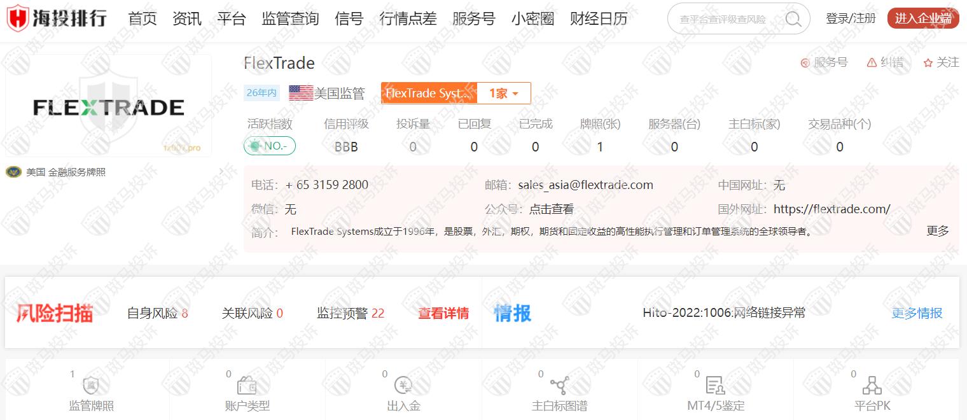The height and width of the screenshot is (420, 967).
Task: Click the FlexTrade logo thumbnail
Action: (x=108, y=106)
